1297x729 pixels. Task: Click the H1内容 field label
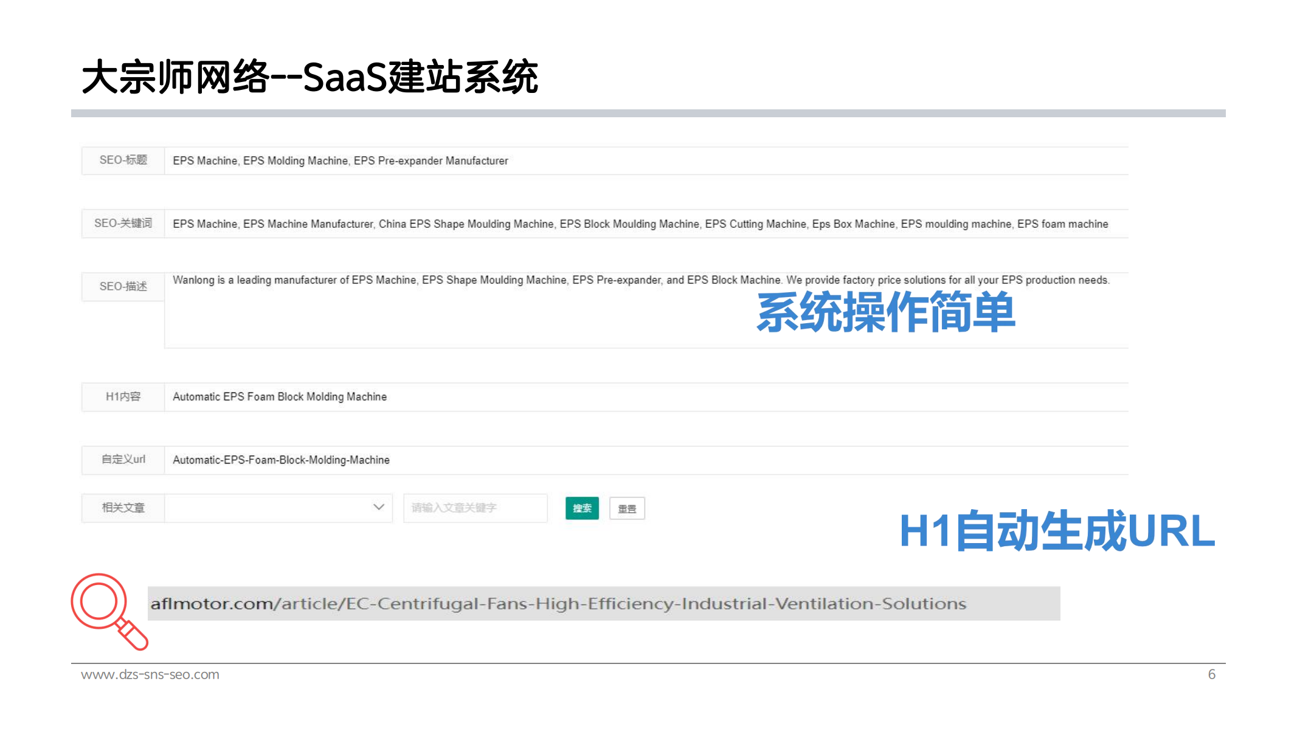(123, 397)
